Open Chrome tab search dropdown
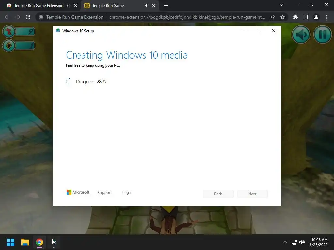Image resolution: width=334 pixels, height=250 pixels. (x=281, y=5)
